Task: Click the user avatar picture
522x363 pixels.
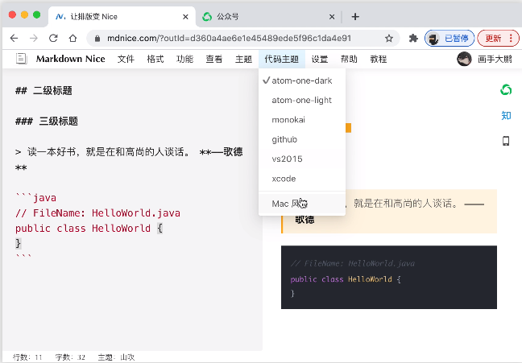Action: pyautogui.click(x=464, y=59)
